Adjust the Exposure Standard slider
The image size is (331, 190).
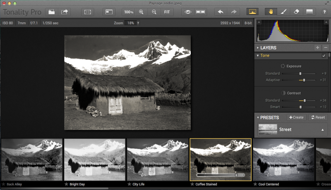(x=300, y=74)
